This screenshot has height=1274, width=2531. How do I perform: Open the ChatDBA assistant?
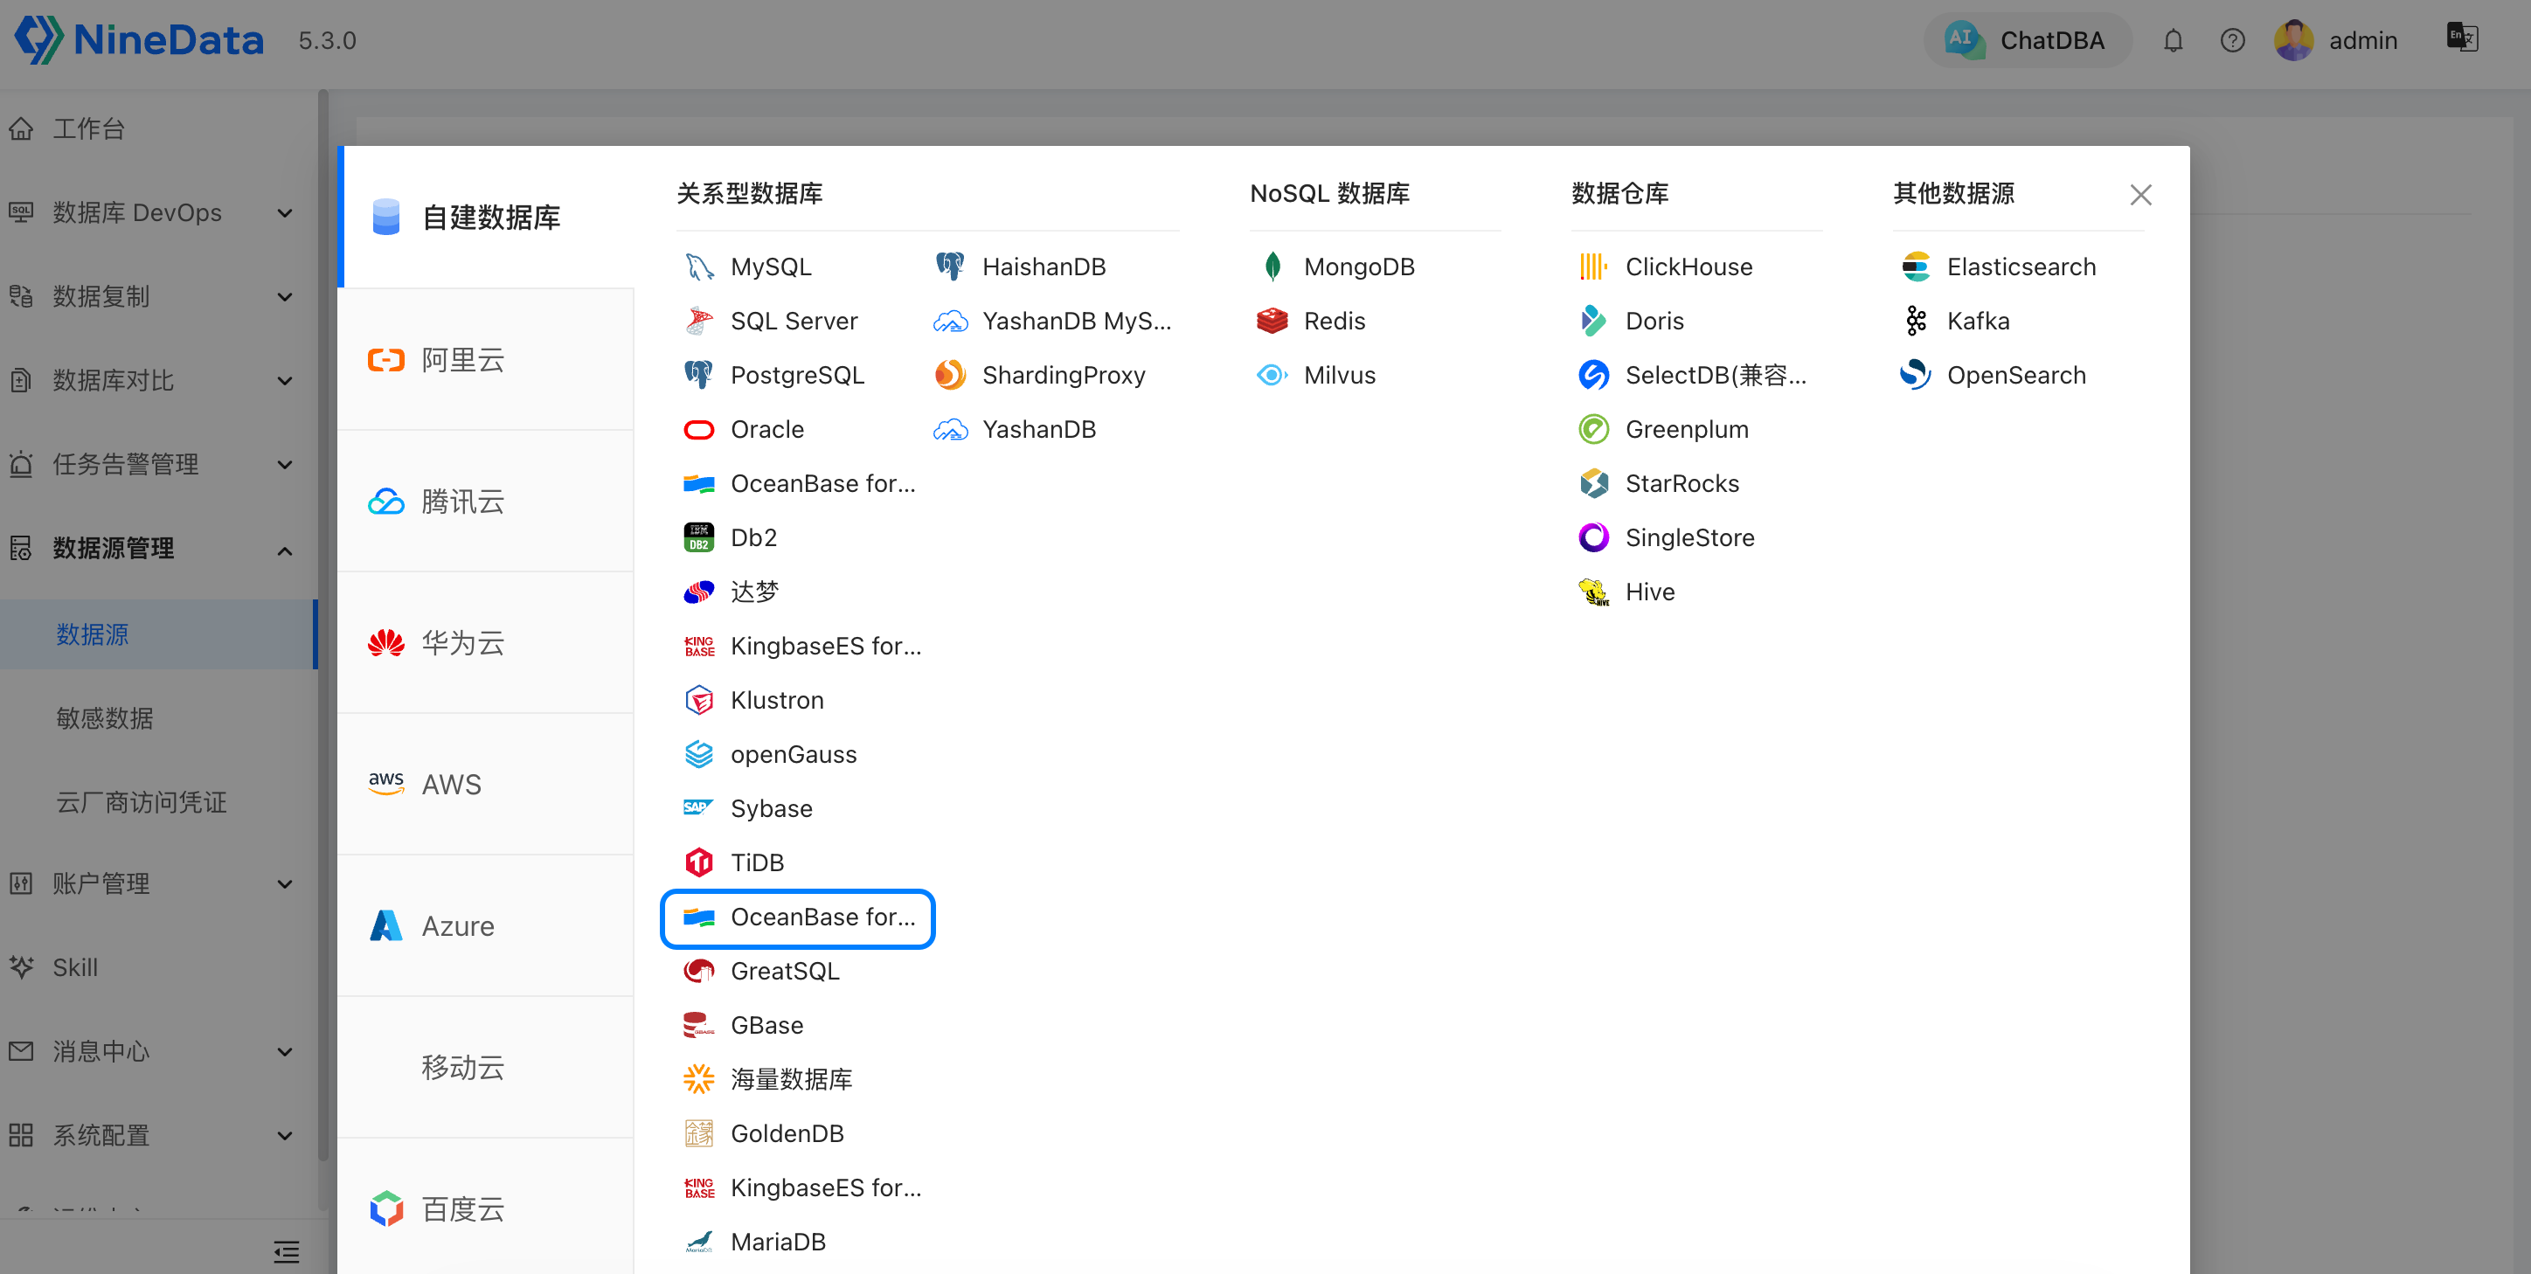point(2026,40)
